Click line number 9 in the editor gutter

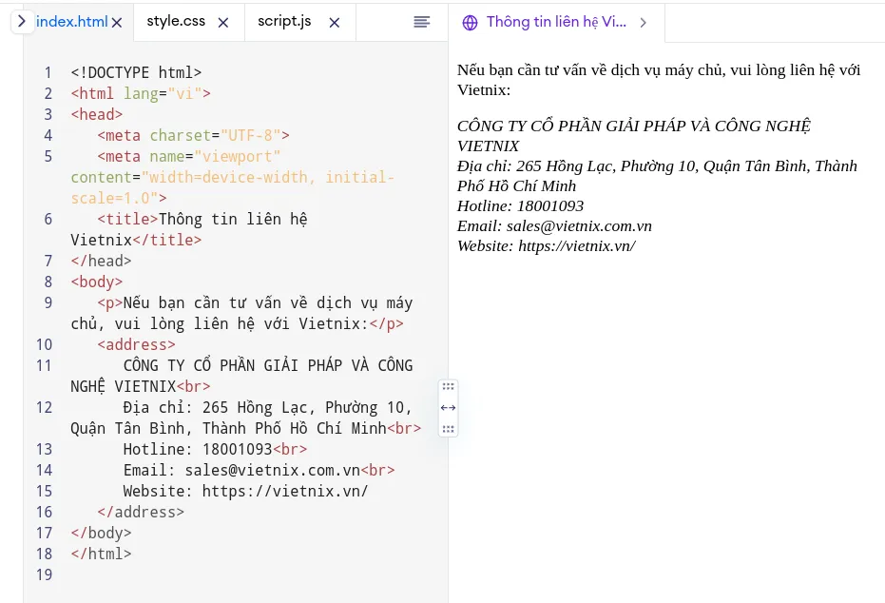[48, 302]
